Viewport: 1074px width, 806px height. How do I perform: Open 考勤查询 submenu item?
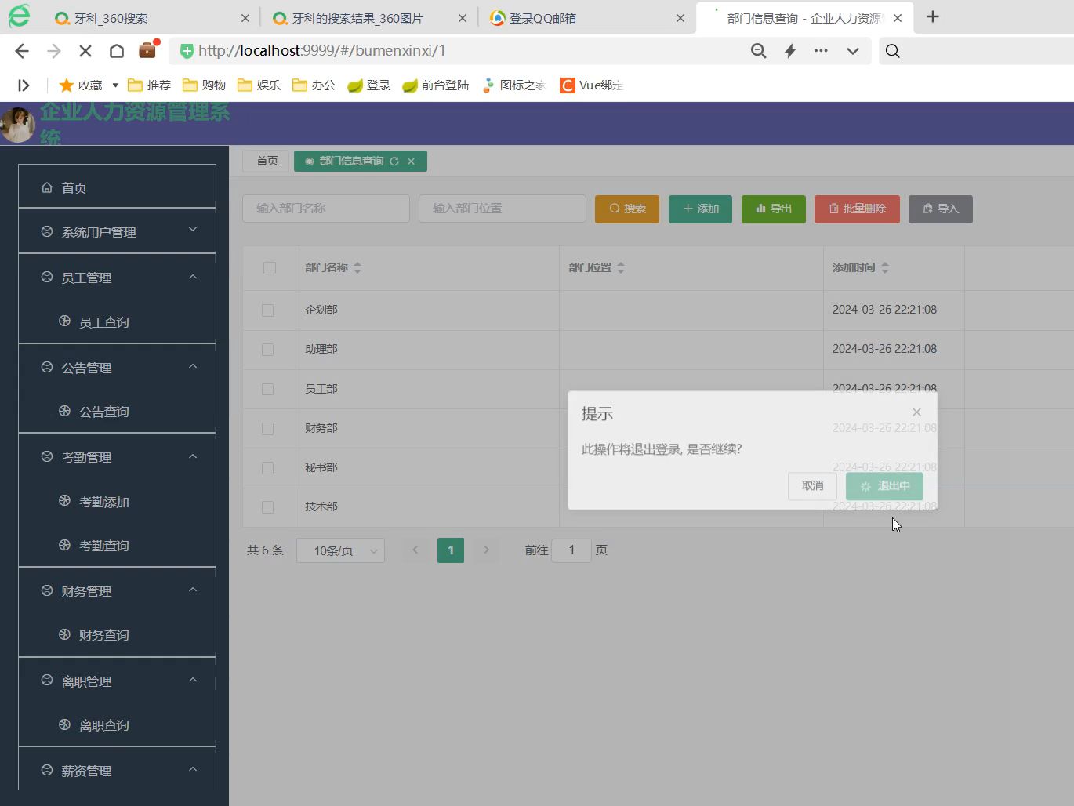click(x=117, y=545)
